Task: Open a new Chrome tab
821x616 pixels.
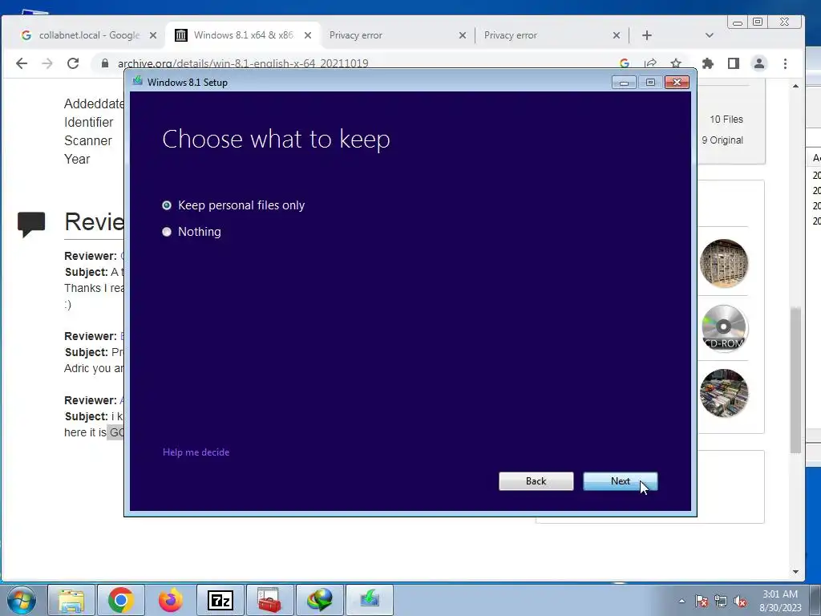Action: point(647,35)
